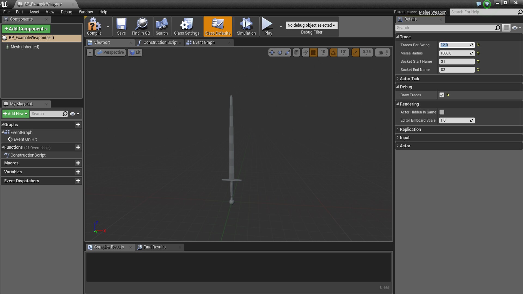Add a new variable with plus icon
The width and height of the screenshot is (523, 294).
78,172
